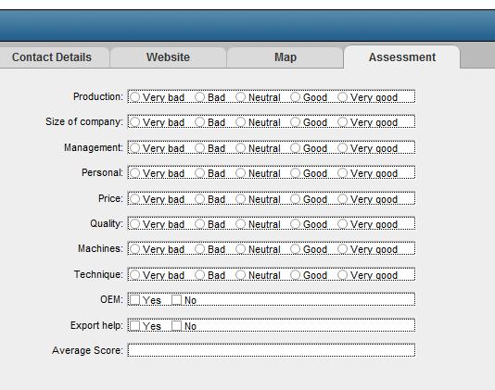
Task: Choose Neutral for Management
Action: (x=240, y=148)
